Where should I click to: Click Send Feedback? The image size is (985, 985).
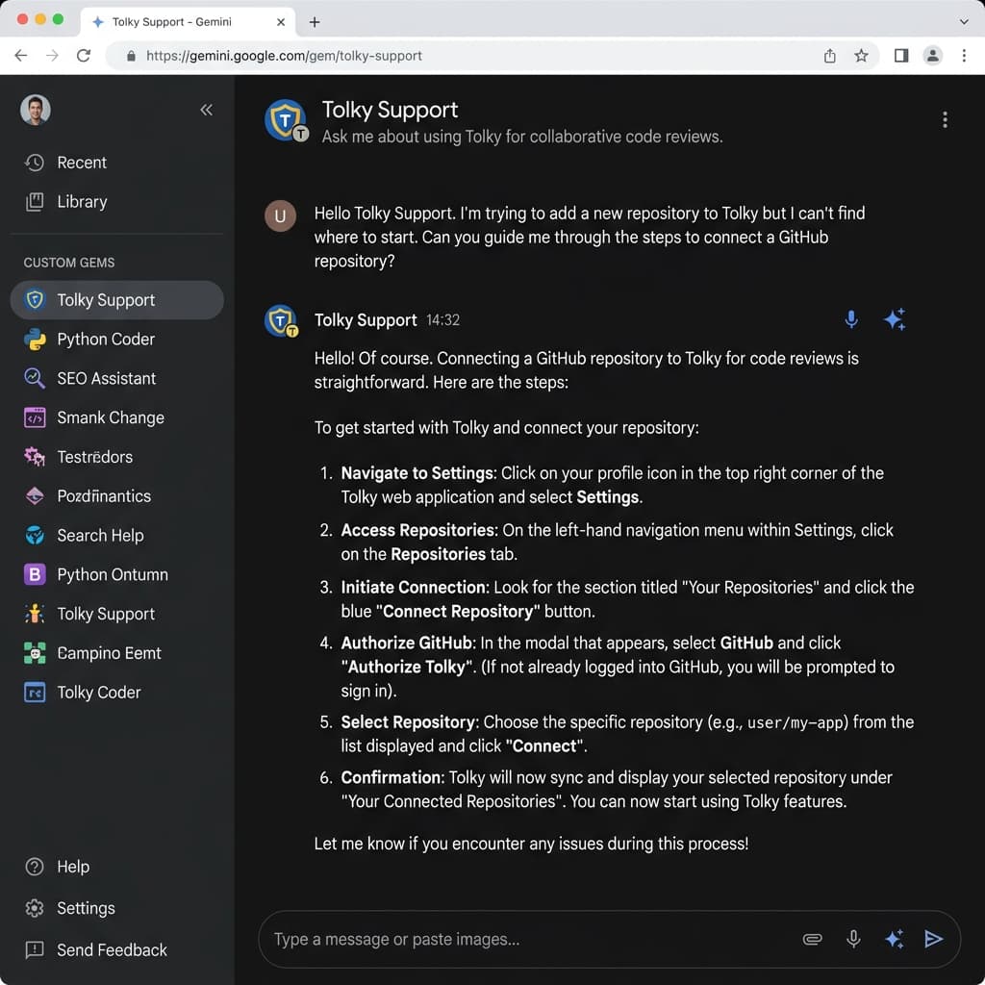tap(95, 949)
